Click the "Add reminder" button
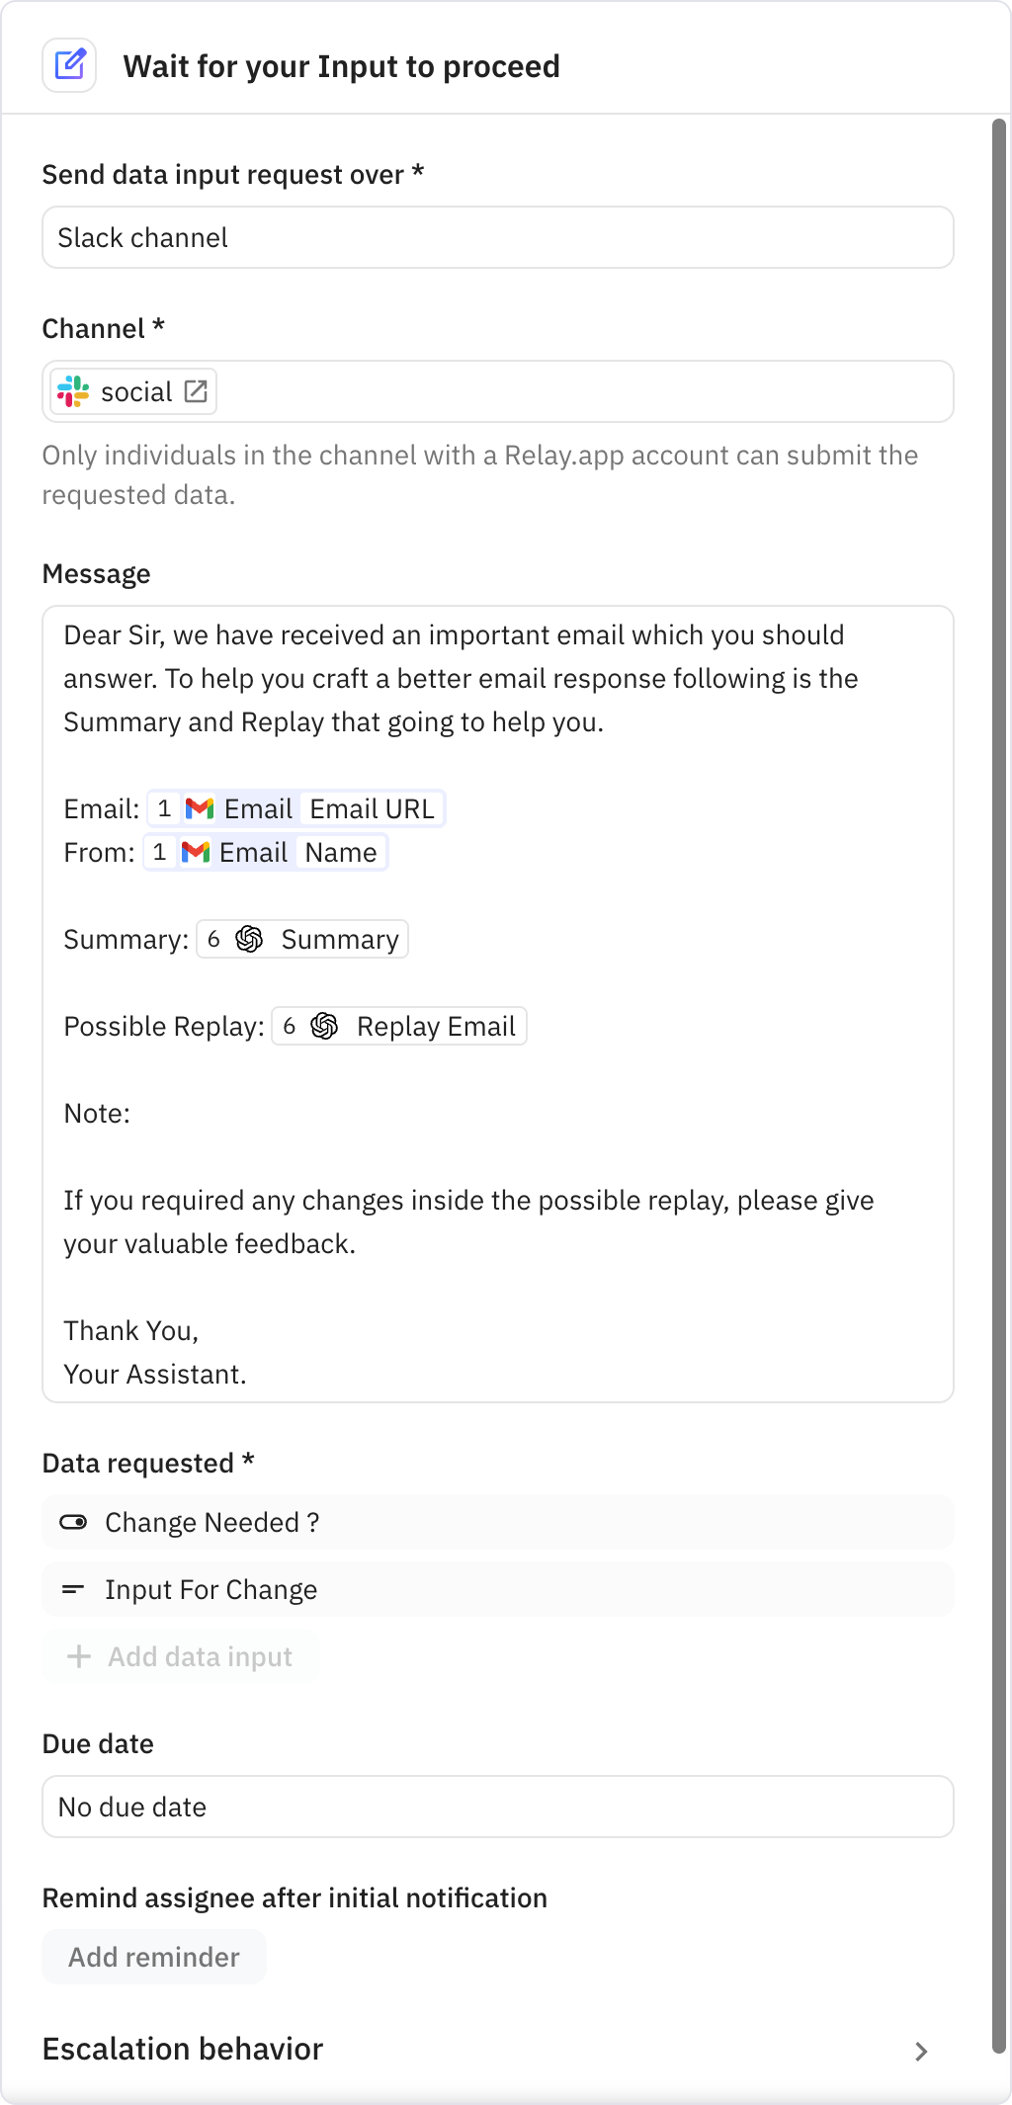The image size is (1012, 2105). pos(153,1956)
